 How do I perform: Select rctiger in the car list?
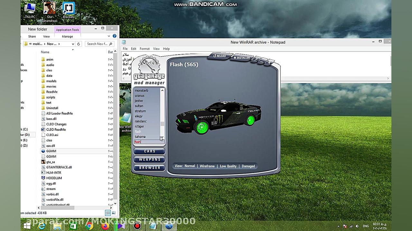(x=139, y=126)
